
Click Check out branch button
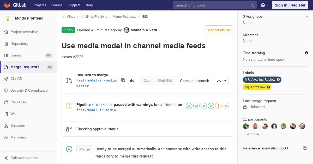195,81
